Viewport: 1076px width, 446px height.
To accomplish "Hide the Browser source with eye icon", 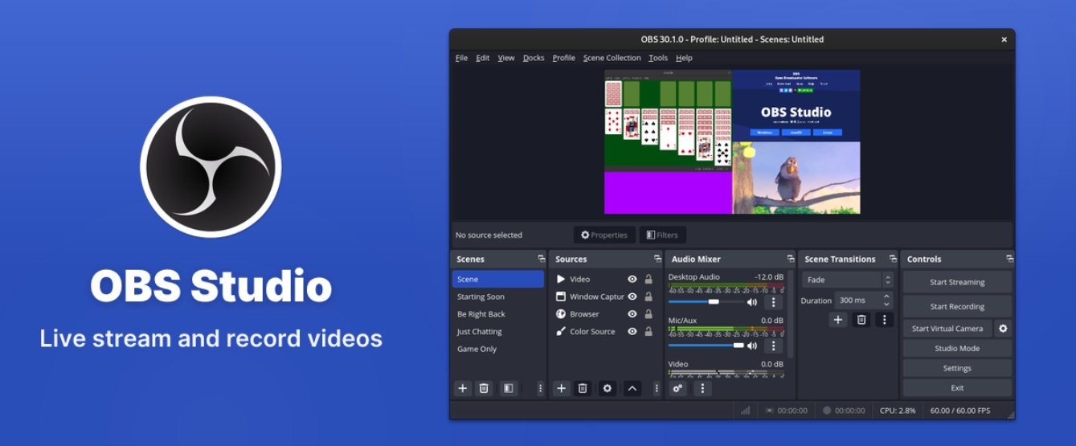I will (x=632, y=314).
